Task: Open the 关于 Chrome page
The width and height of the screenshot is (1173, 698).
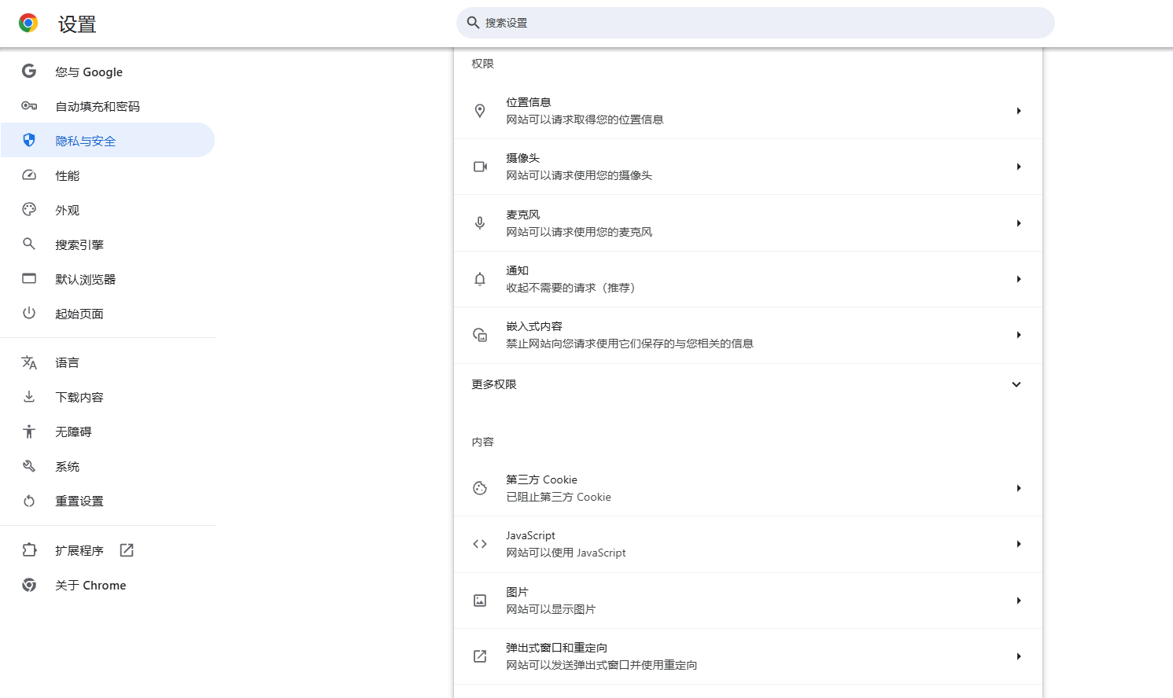Action: click(x=107, y=585)
